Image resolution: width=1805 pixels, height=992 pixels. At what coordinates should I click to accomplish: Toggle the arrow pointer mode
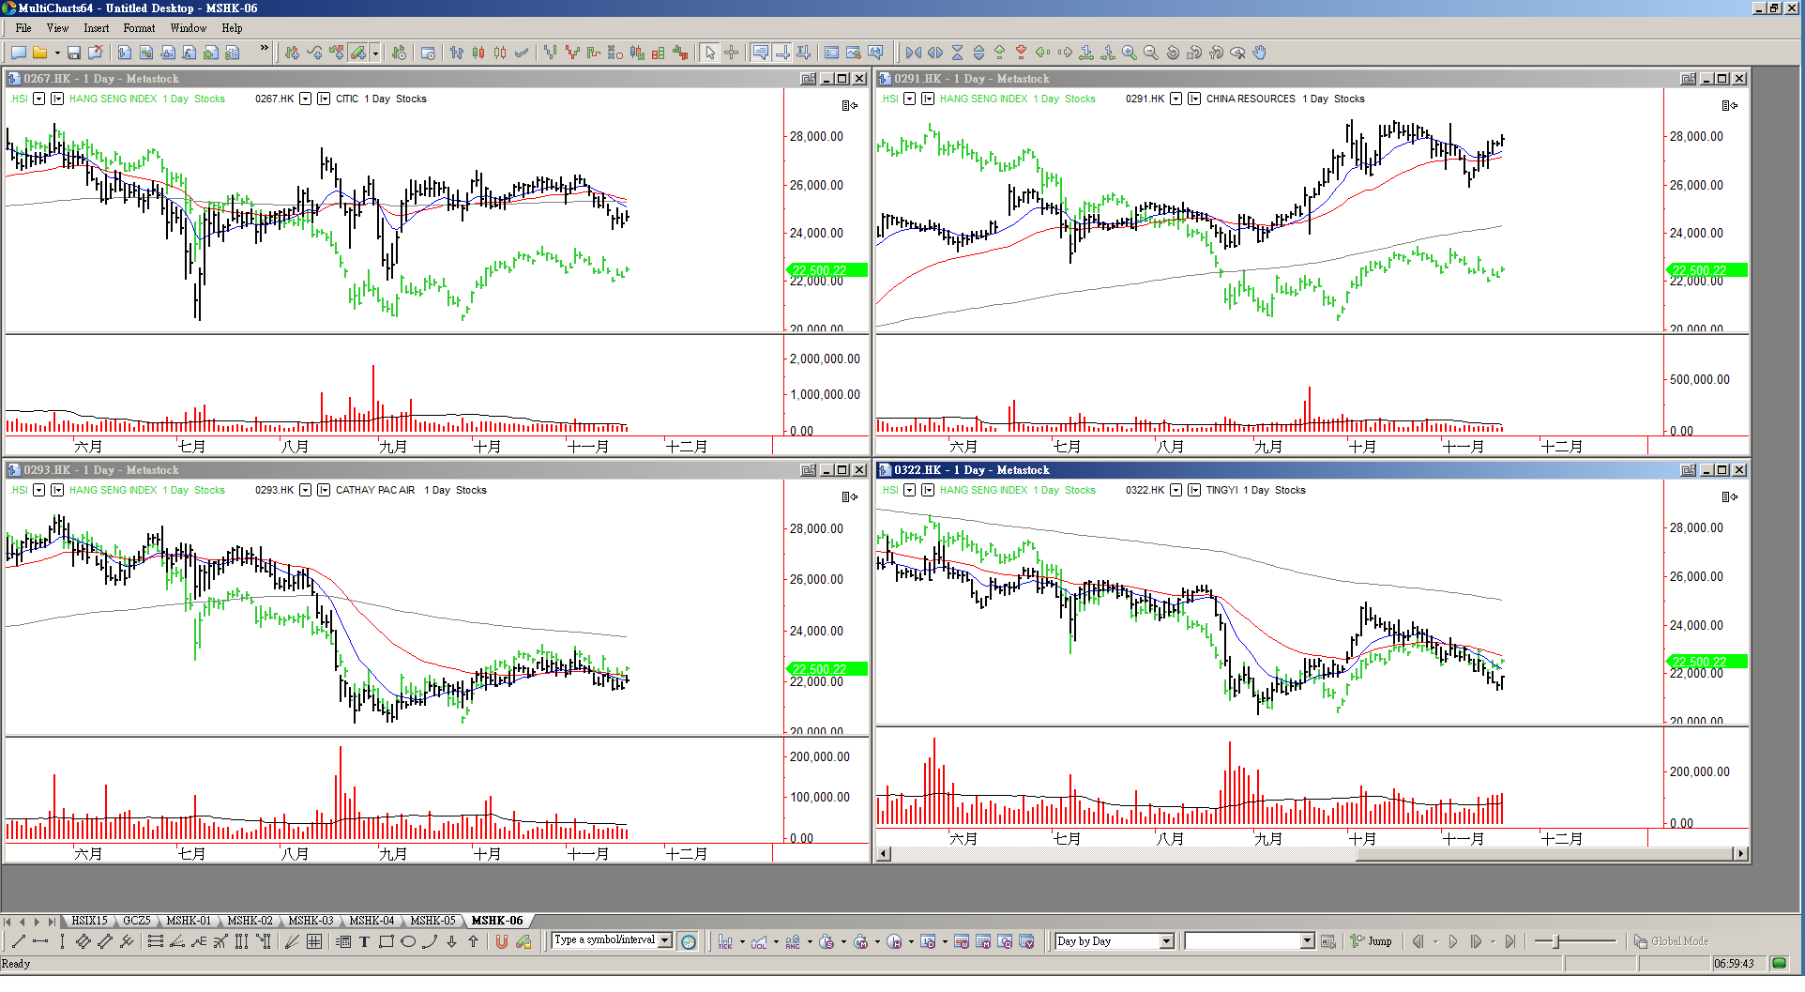click(x=710, y=53)
